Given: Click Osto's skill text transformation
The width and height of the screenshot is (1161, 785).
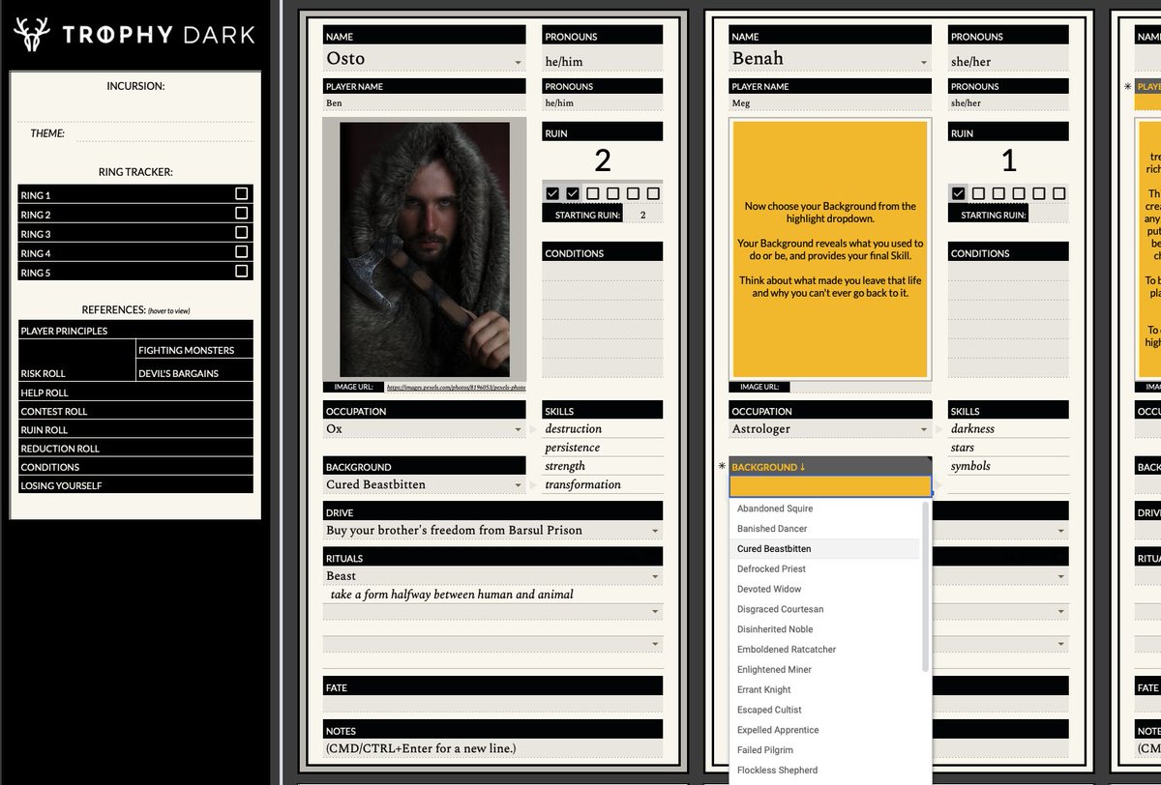Looking at the screenshot, I should (x=582, y=484).
